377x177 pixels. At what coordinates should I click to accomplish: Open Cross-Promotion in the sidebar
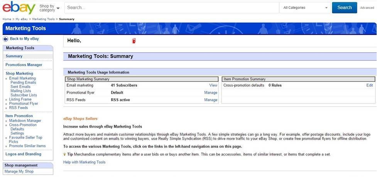(23, 125)
